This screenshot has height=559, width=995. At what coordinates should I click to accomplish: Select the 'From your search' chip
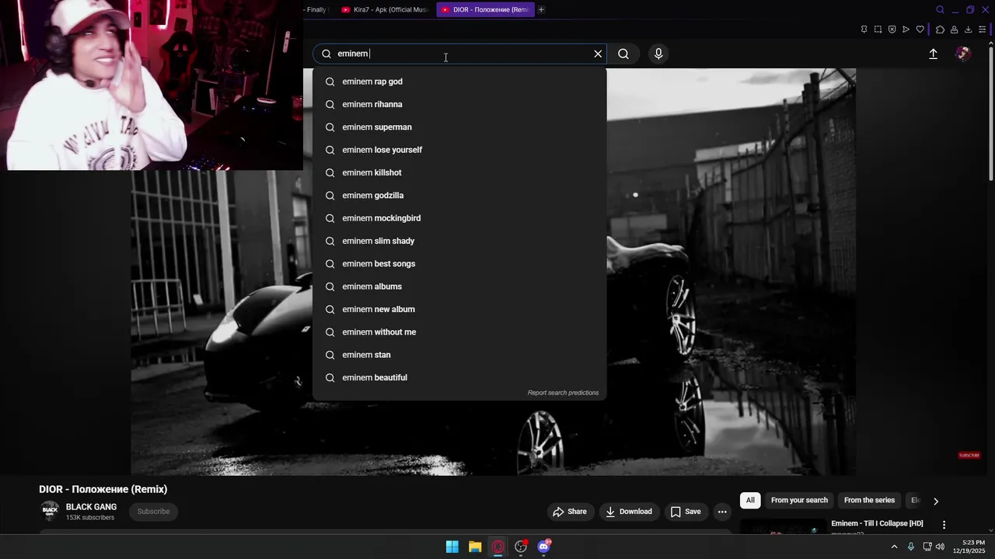[799, 501]
